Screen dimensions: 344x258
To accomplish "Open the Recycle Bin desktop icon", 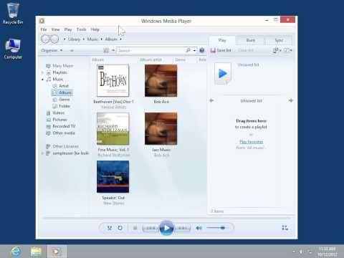I will pyautogui.click(x=13, y=14).
